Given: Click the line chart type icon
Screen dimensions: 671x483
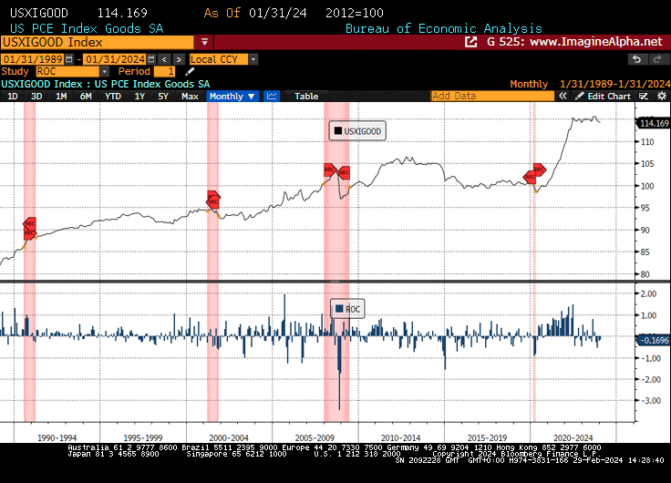Looking at the screenshot, I should click(273, 96).
